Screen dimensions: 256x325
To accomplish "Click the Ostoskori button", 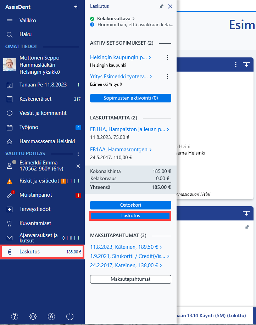I will pyautogui.click(x=130, y=205).
